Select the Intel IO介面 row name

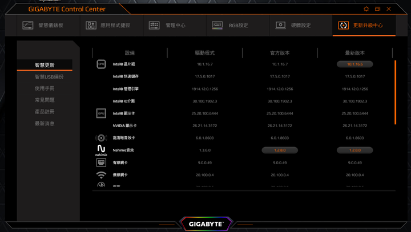coord(124,101)
